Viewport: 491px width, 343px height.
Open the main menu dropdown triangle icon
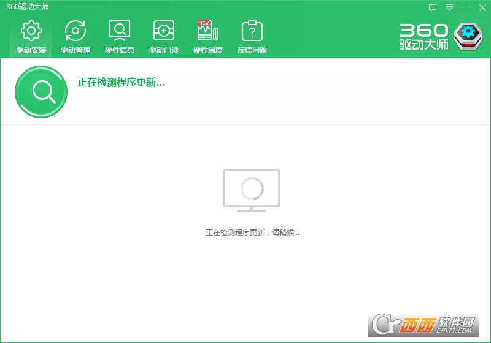(x=449, y=7)
